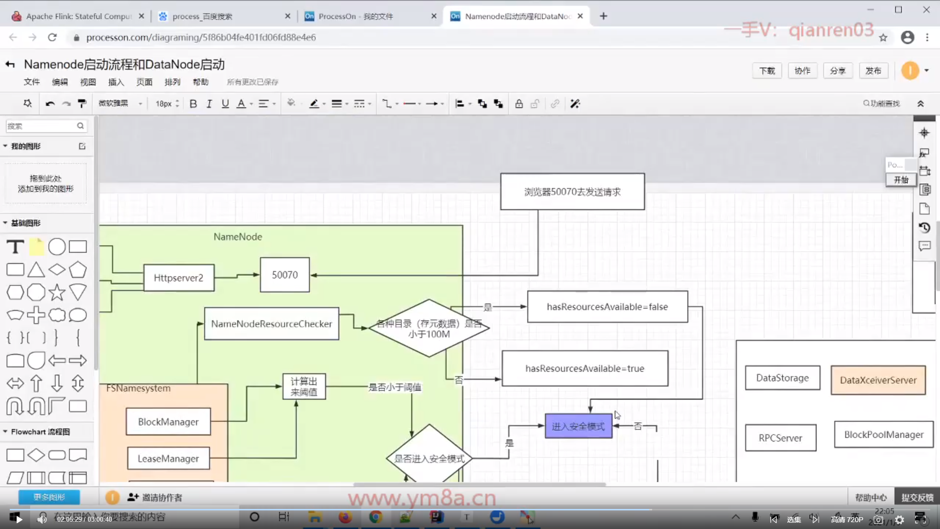Click the 下载 download button
This screenshot has height=529, width=940.
767,71
